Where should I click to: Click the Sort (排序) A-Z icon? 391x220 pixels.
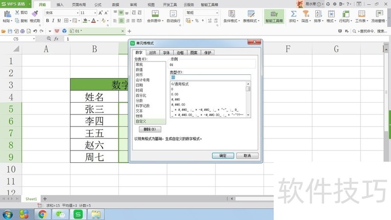click(318, 14)
